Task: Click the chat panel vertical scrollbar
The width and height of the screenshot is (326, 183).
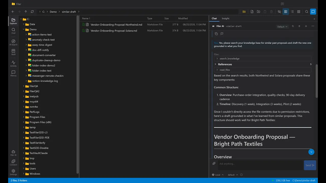Action: 317,81
